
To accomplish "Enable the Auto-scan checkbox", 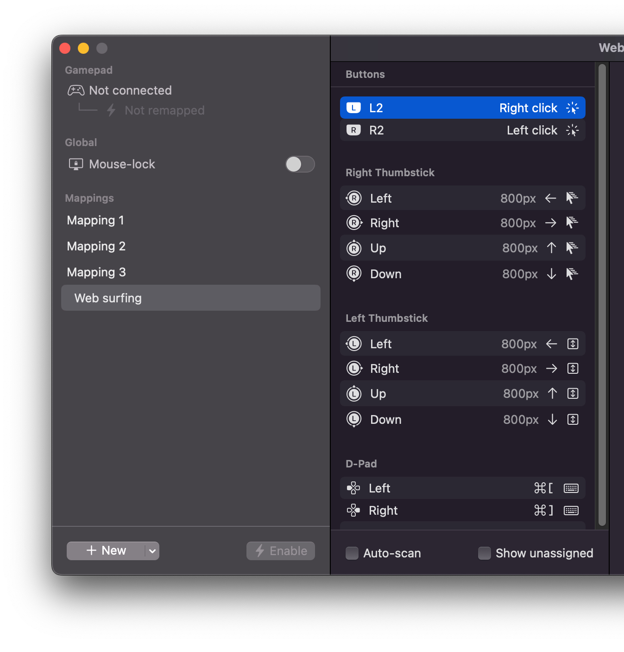I will click(352, 553).
